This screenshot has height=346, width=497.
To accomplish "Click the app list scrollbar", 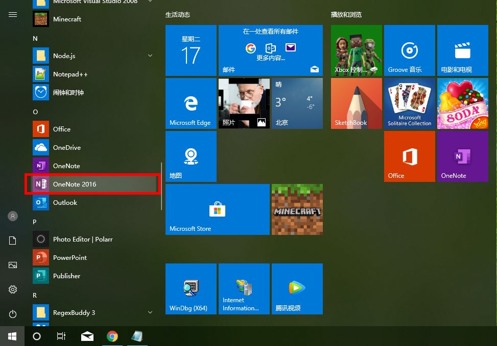I will pyautogui.click(x=161, y=187).
